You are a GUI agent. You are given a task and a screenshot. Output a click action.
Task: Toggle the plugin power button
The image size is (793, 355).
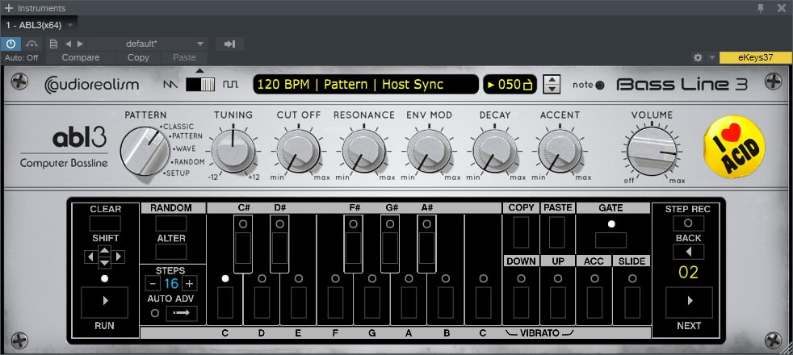[x=10, y=44]
